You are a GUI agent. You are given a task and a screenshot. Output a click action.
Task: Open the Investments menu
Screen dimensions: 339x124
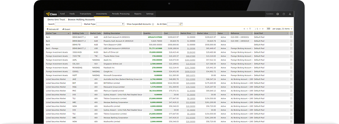[102, 14]
